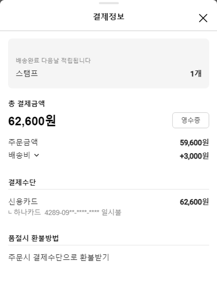Screen dimensions: 217x292
Task: Expand the 배송비 chevron arrow
Action: pyautogui.click(x=36, y=155)
